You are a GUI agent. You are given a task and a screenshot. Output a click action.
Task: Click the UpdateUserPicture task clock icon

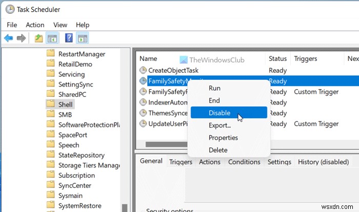pos(143,123)
